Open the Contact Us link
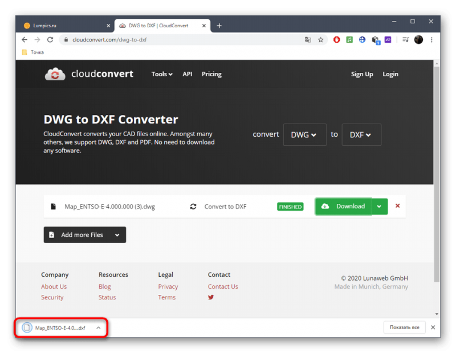 point(223,286)
